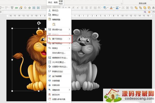
Task: Click the 设置图片格式 format icon
Action: (x=50, y=67)
